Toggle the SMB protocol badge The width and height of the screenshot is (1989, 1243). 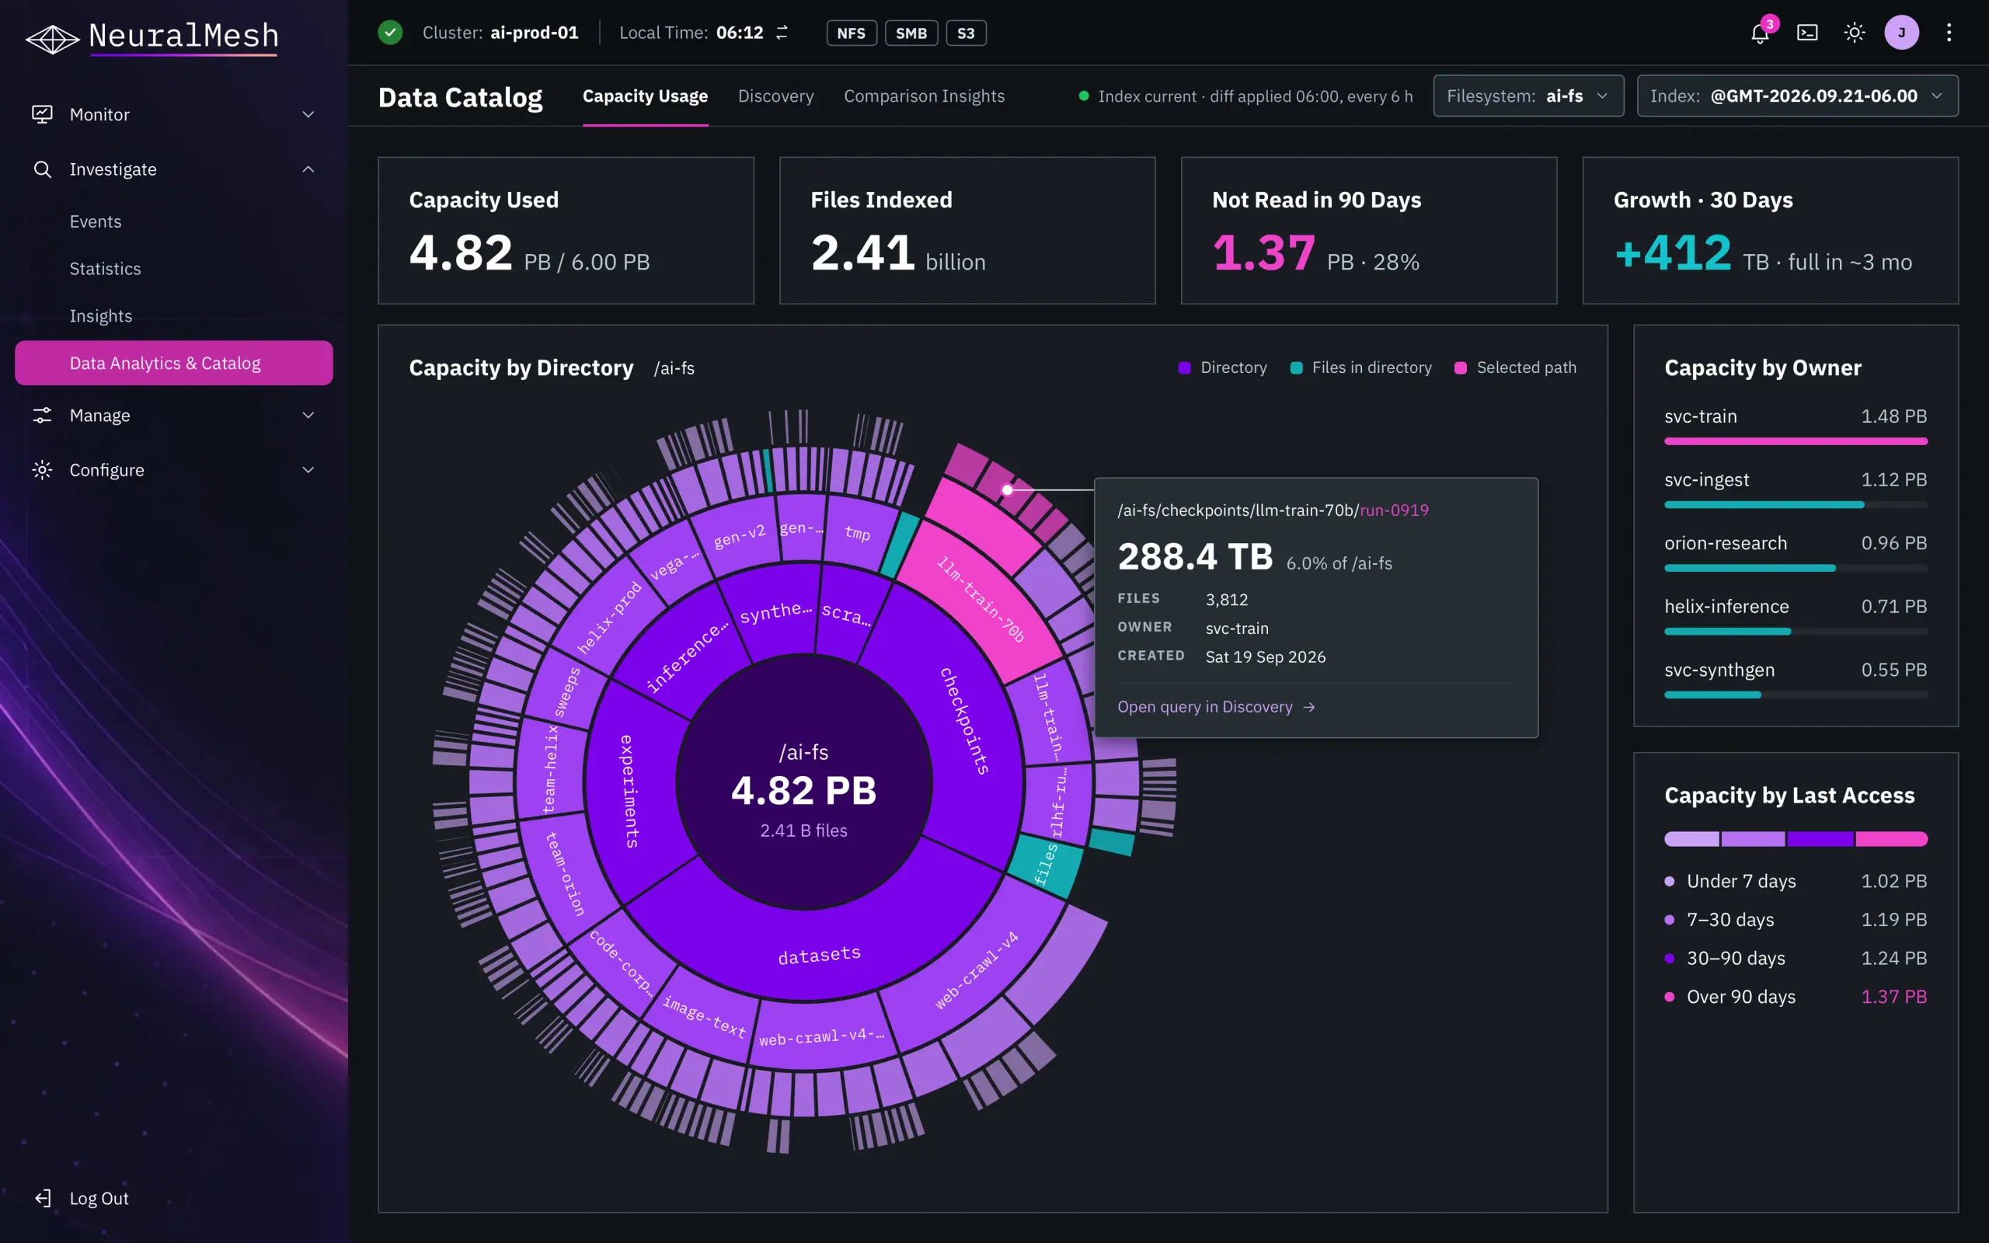(x=911, y=33)
